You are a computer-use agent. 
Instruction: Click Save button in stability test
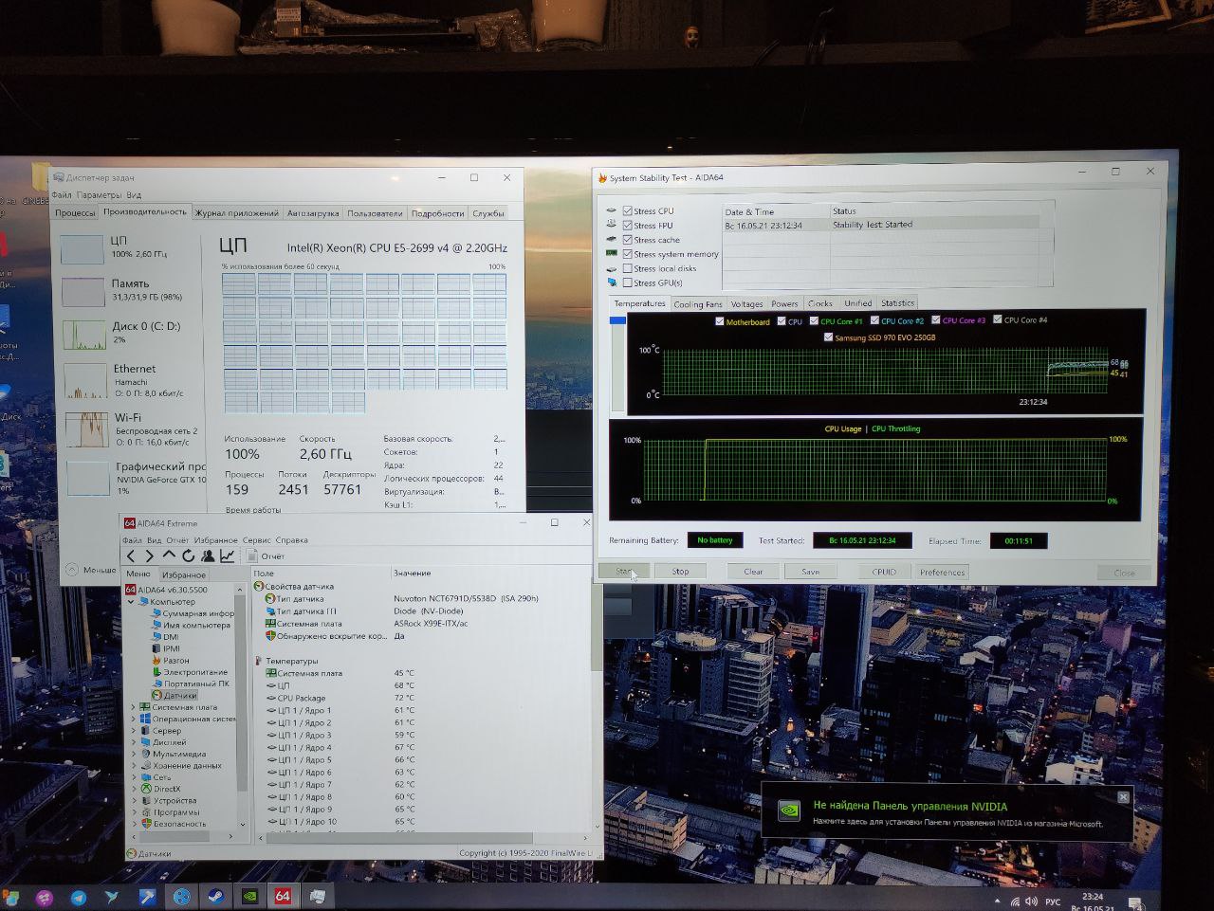pyautogui.click(x=810, y=572)
